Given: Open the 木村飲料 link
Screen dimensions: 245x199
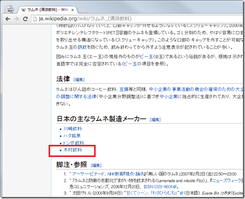Looking at the screenshot, I should (72, 150).
